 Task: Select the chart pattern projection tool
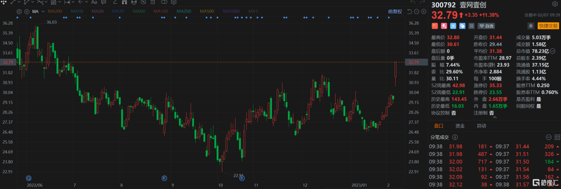(x=54, y=2)
